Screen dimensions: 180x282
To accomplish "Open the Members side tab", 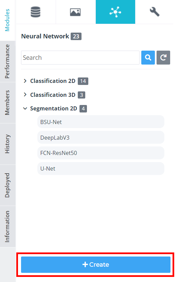I will click(7, 103).
